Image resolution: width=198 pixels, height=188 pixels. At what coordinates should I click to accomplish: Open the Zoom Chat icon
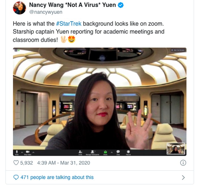(118, 152)
